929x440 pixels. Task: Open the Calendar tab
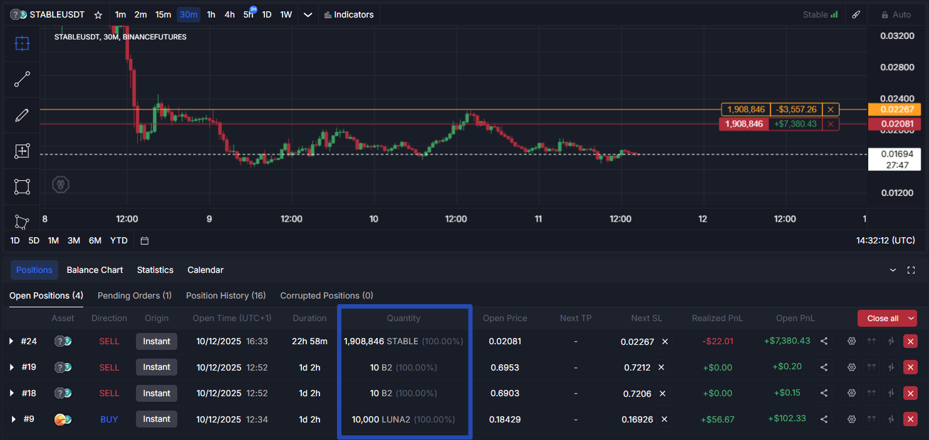[205, 270]
